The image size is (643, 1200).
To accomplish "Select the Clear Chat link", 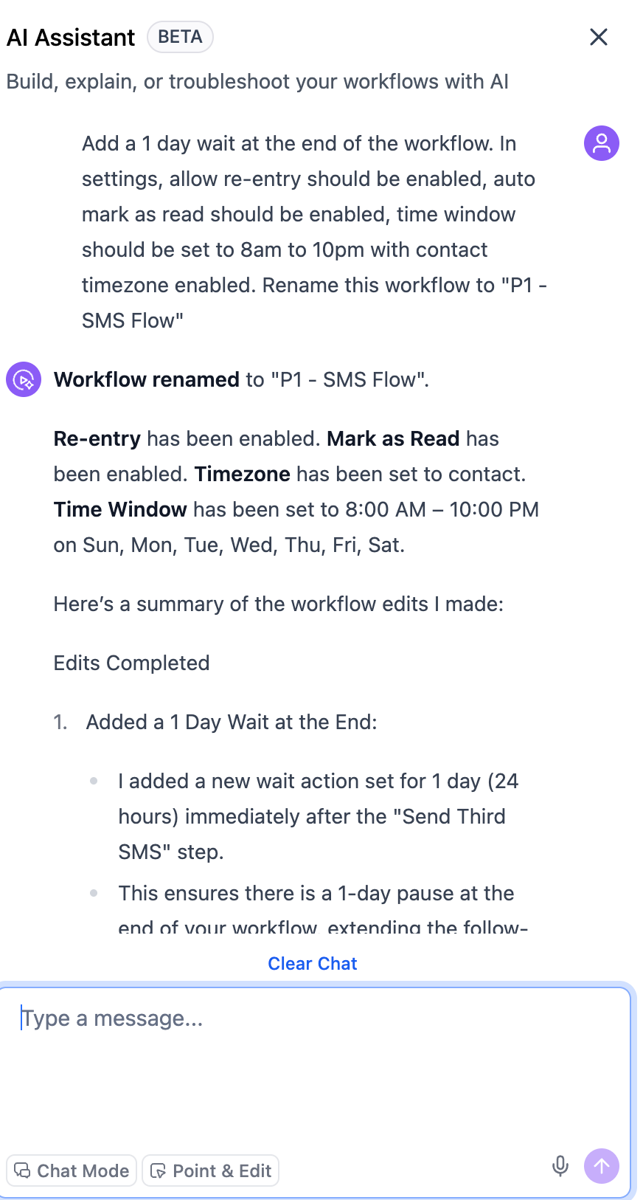I will click(x=312, y=963).
